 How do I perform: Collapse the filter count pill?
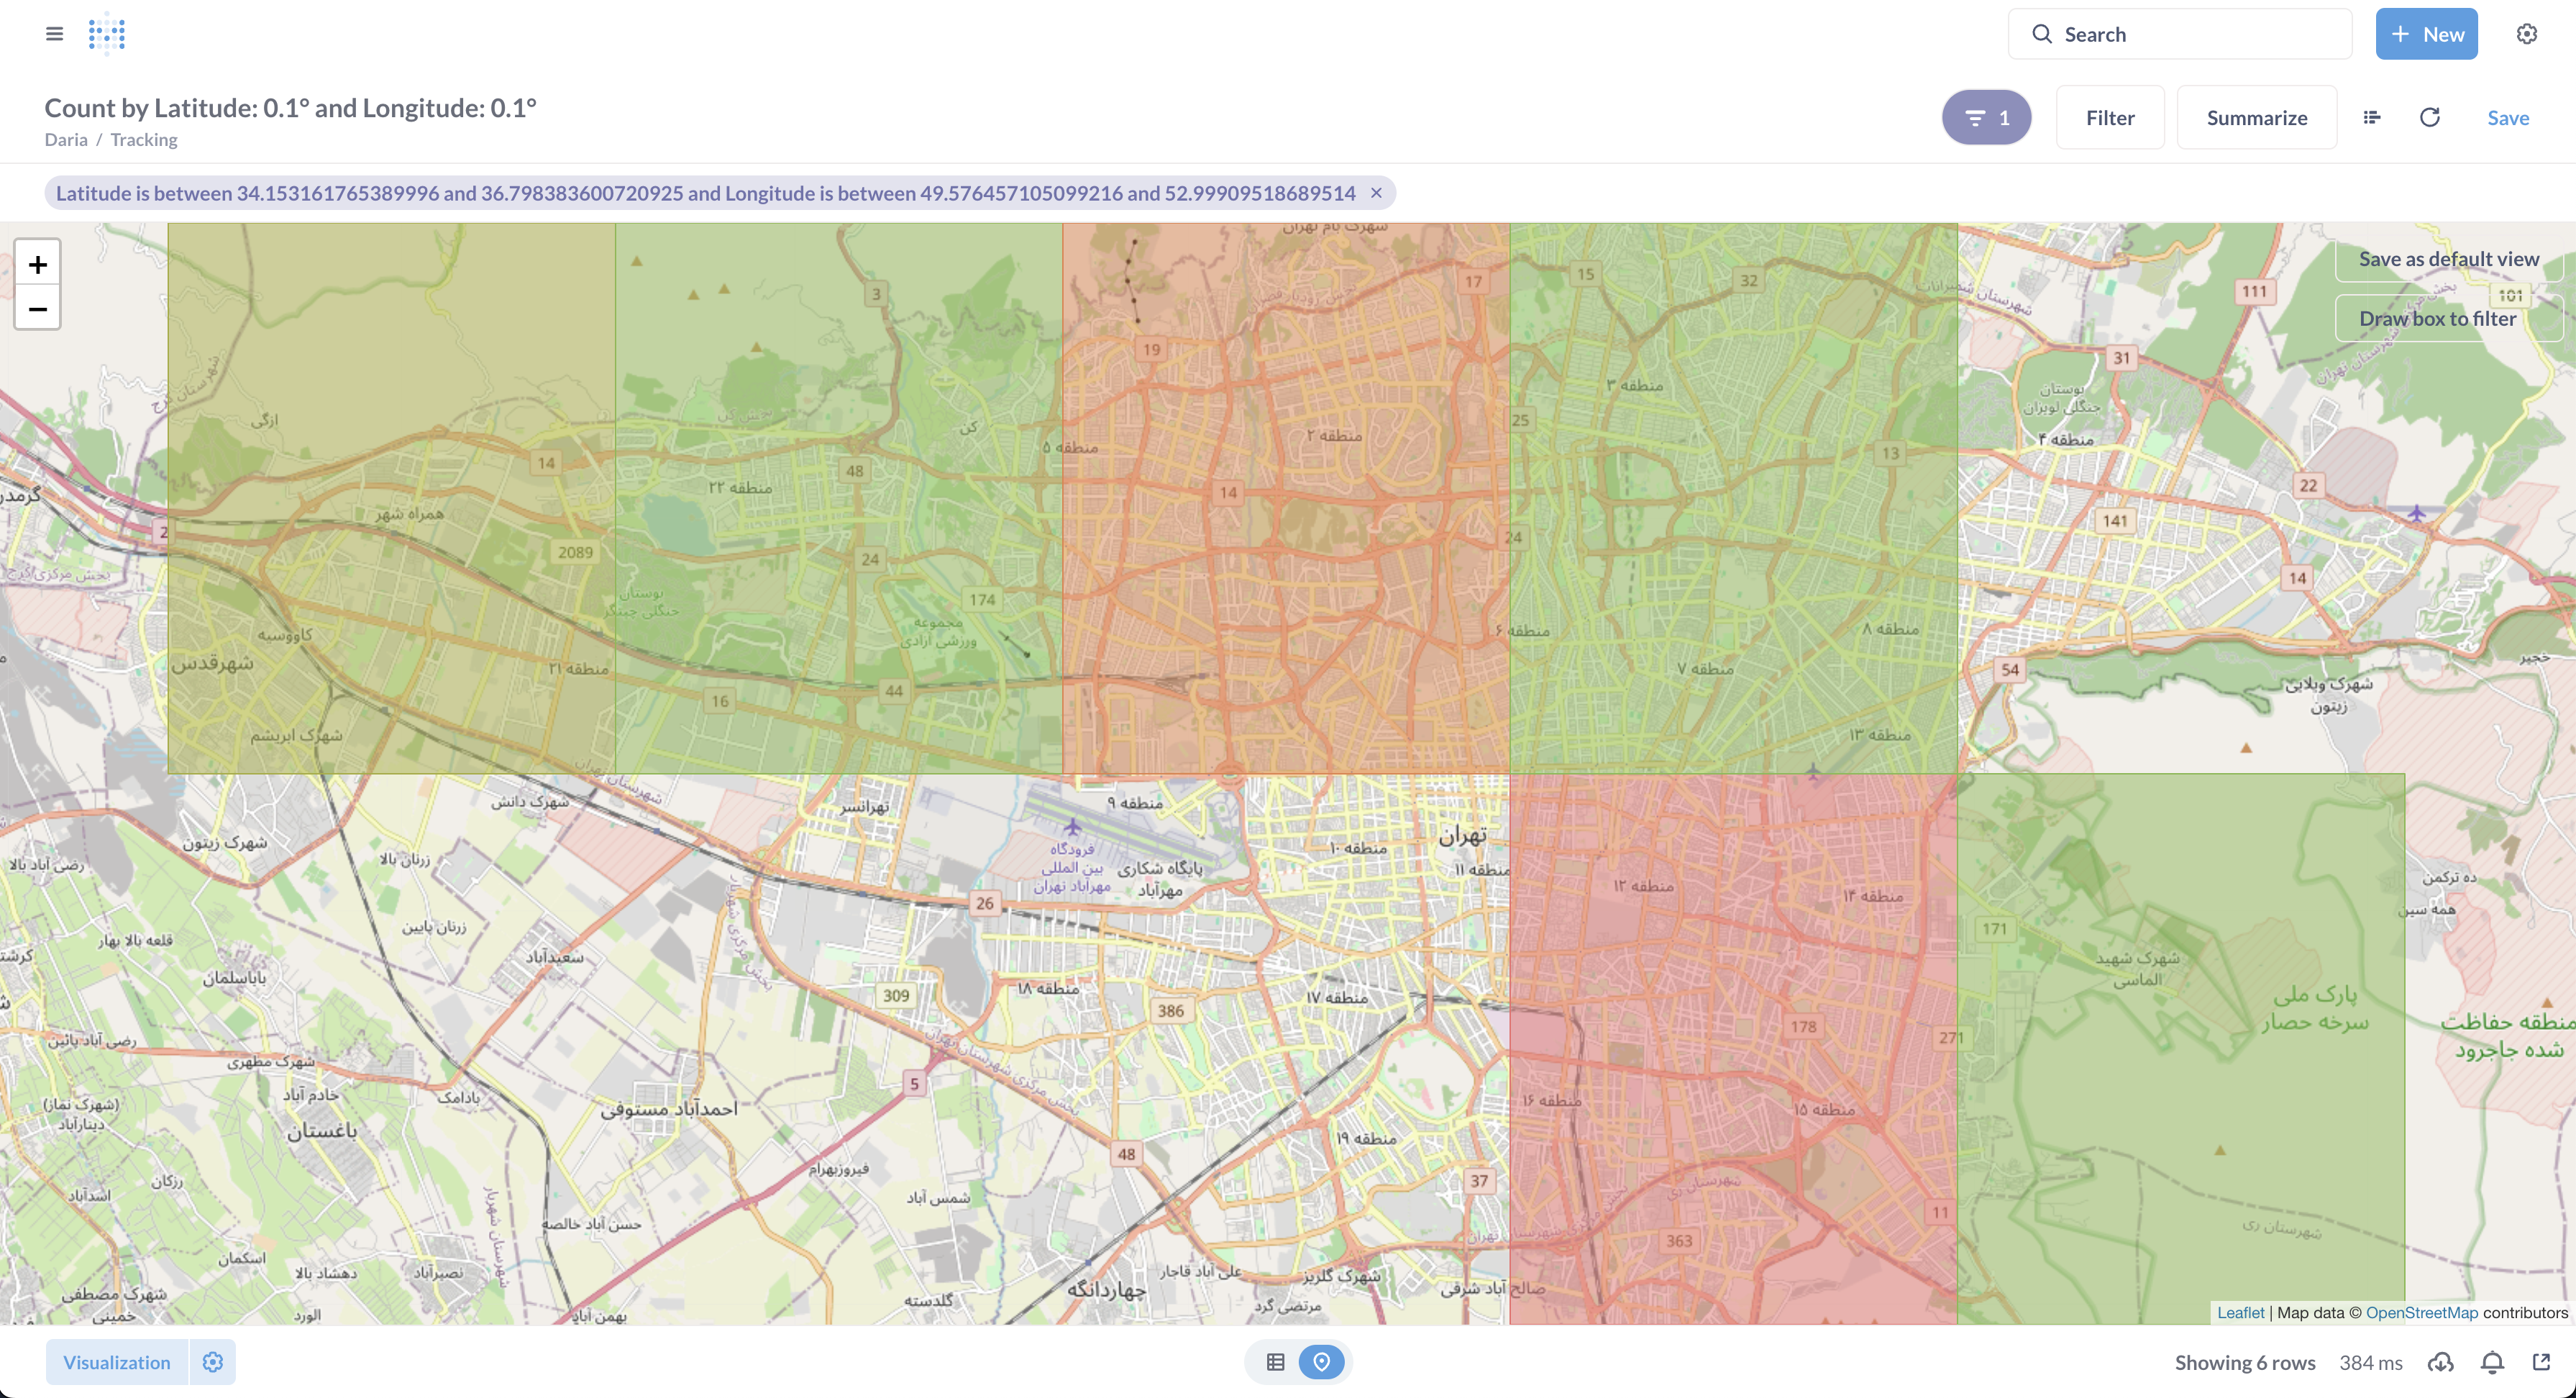click(x=1986, y=118)
